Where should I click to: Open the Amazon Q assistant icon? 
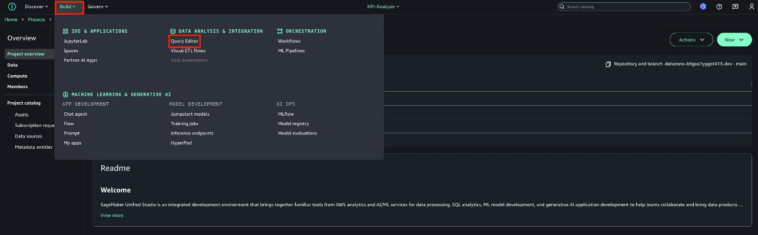click(703, 6)
